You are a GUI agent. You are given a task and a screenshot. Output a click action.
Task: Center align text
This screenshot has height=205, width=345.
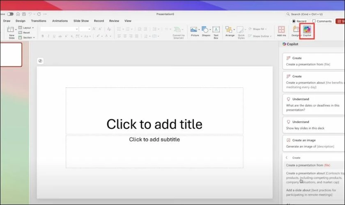pyautogui.click(x=125, y=36)
